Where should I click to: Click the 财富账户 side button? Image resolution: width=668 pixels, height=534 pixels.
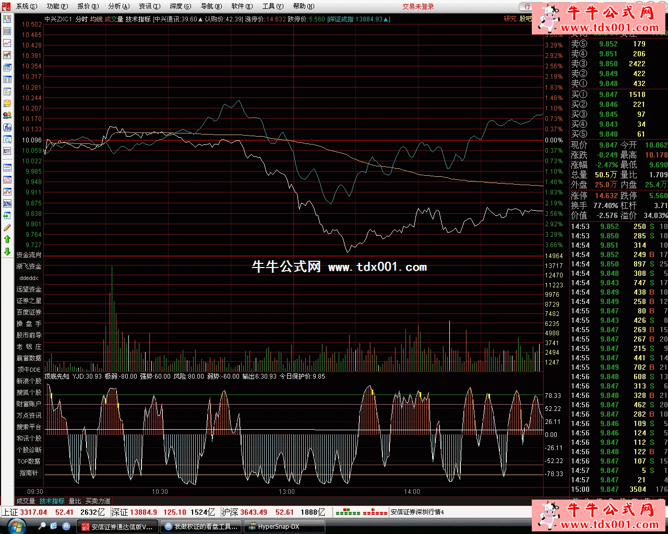[x=29, y=404]
